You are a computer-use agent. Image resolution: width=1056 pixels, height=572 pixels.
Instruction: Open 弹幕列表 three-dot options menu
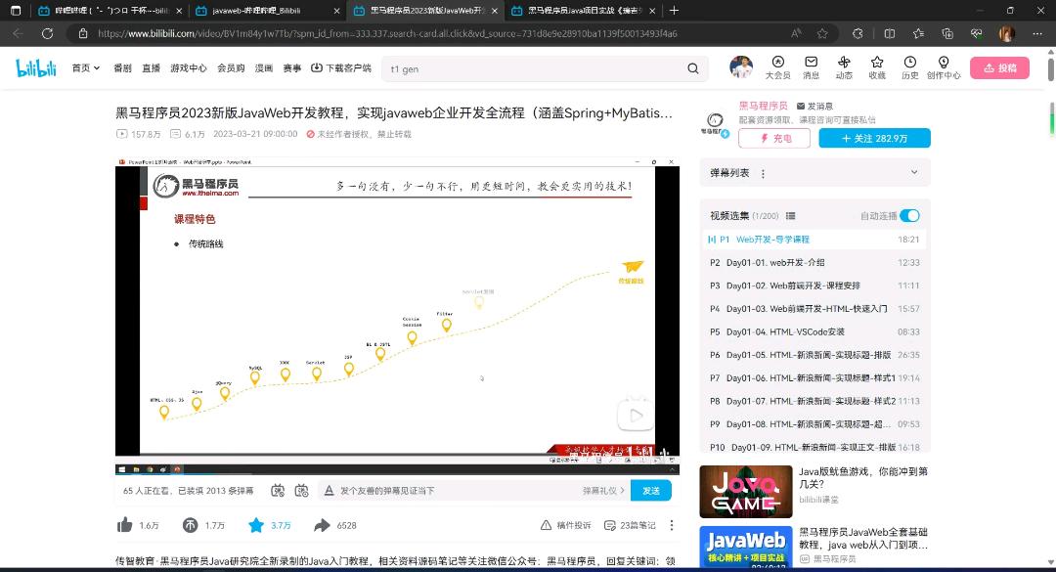pyautogui.click(x=764, y=173)
